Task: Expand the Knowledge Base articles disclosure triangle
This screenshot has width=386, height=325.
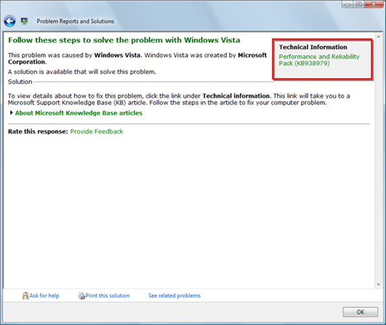Action: (x=11, y=113)
